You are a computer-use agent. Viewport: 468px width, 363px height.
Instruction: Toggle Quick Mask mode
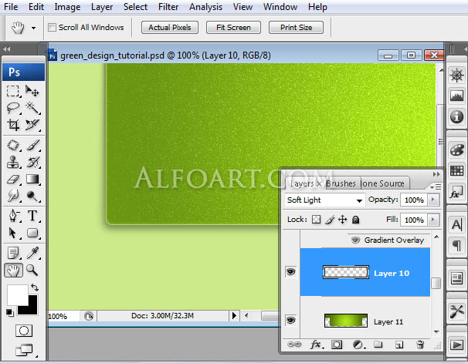coord(24,331)
